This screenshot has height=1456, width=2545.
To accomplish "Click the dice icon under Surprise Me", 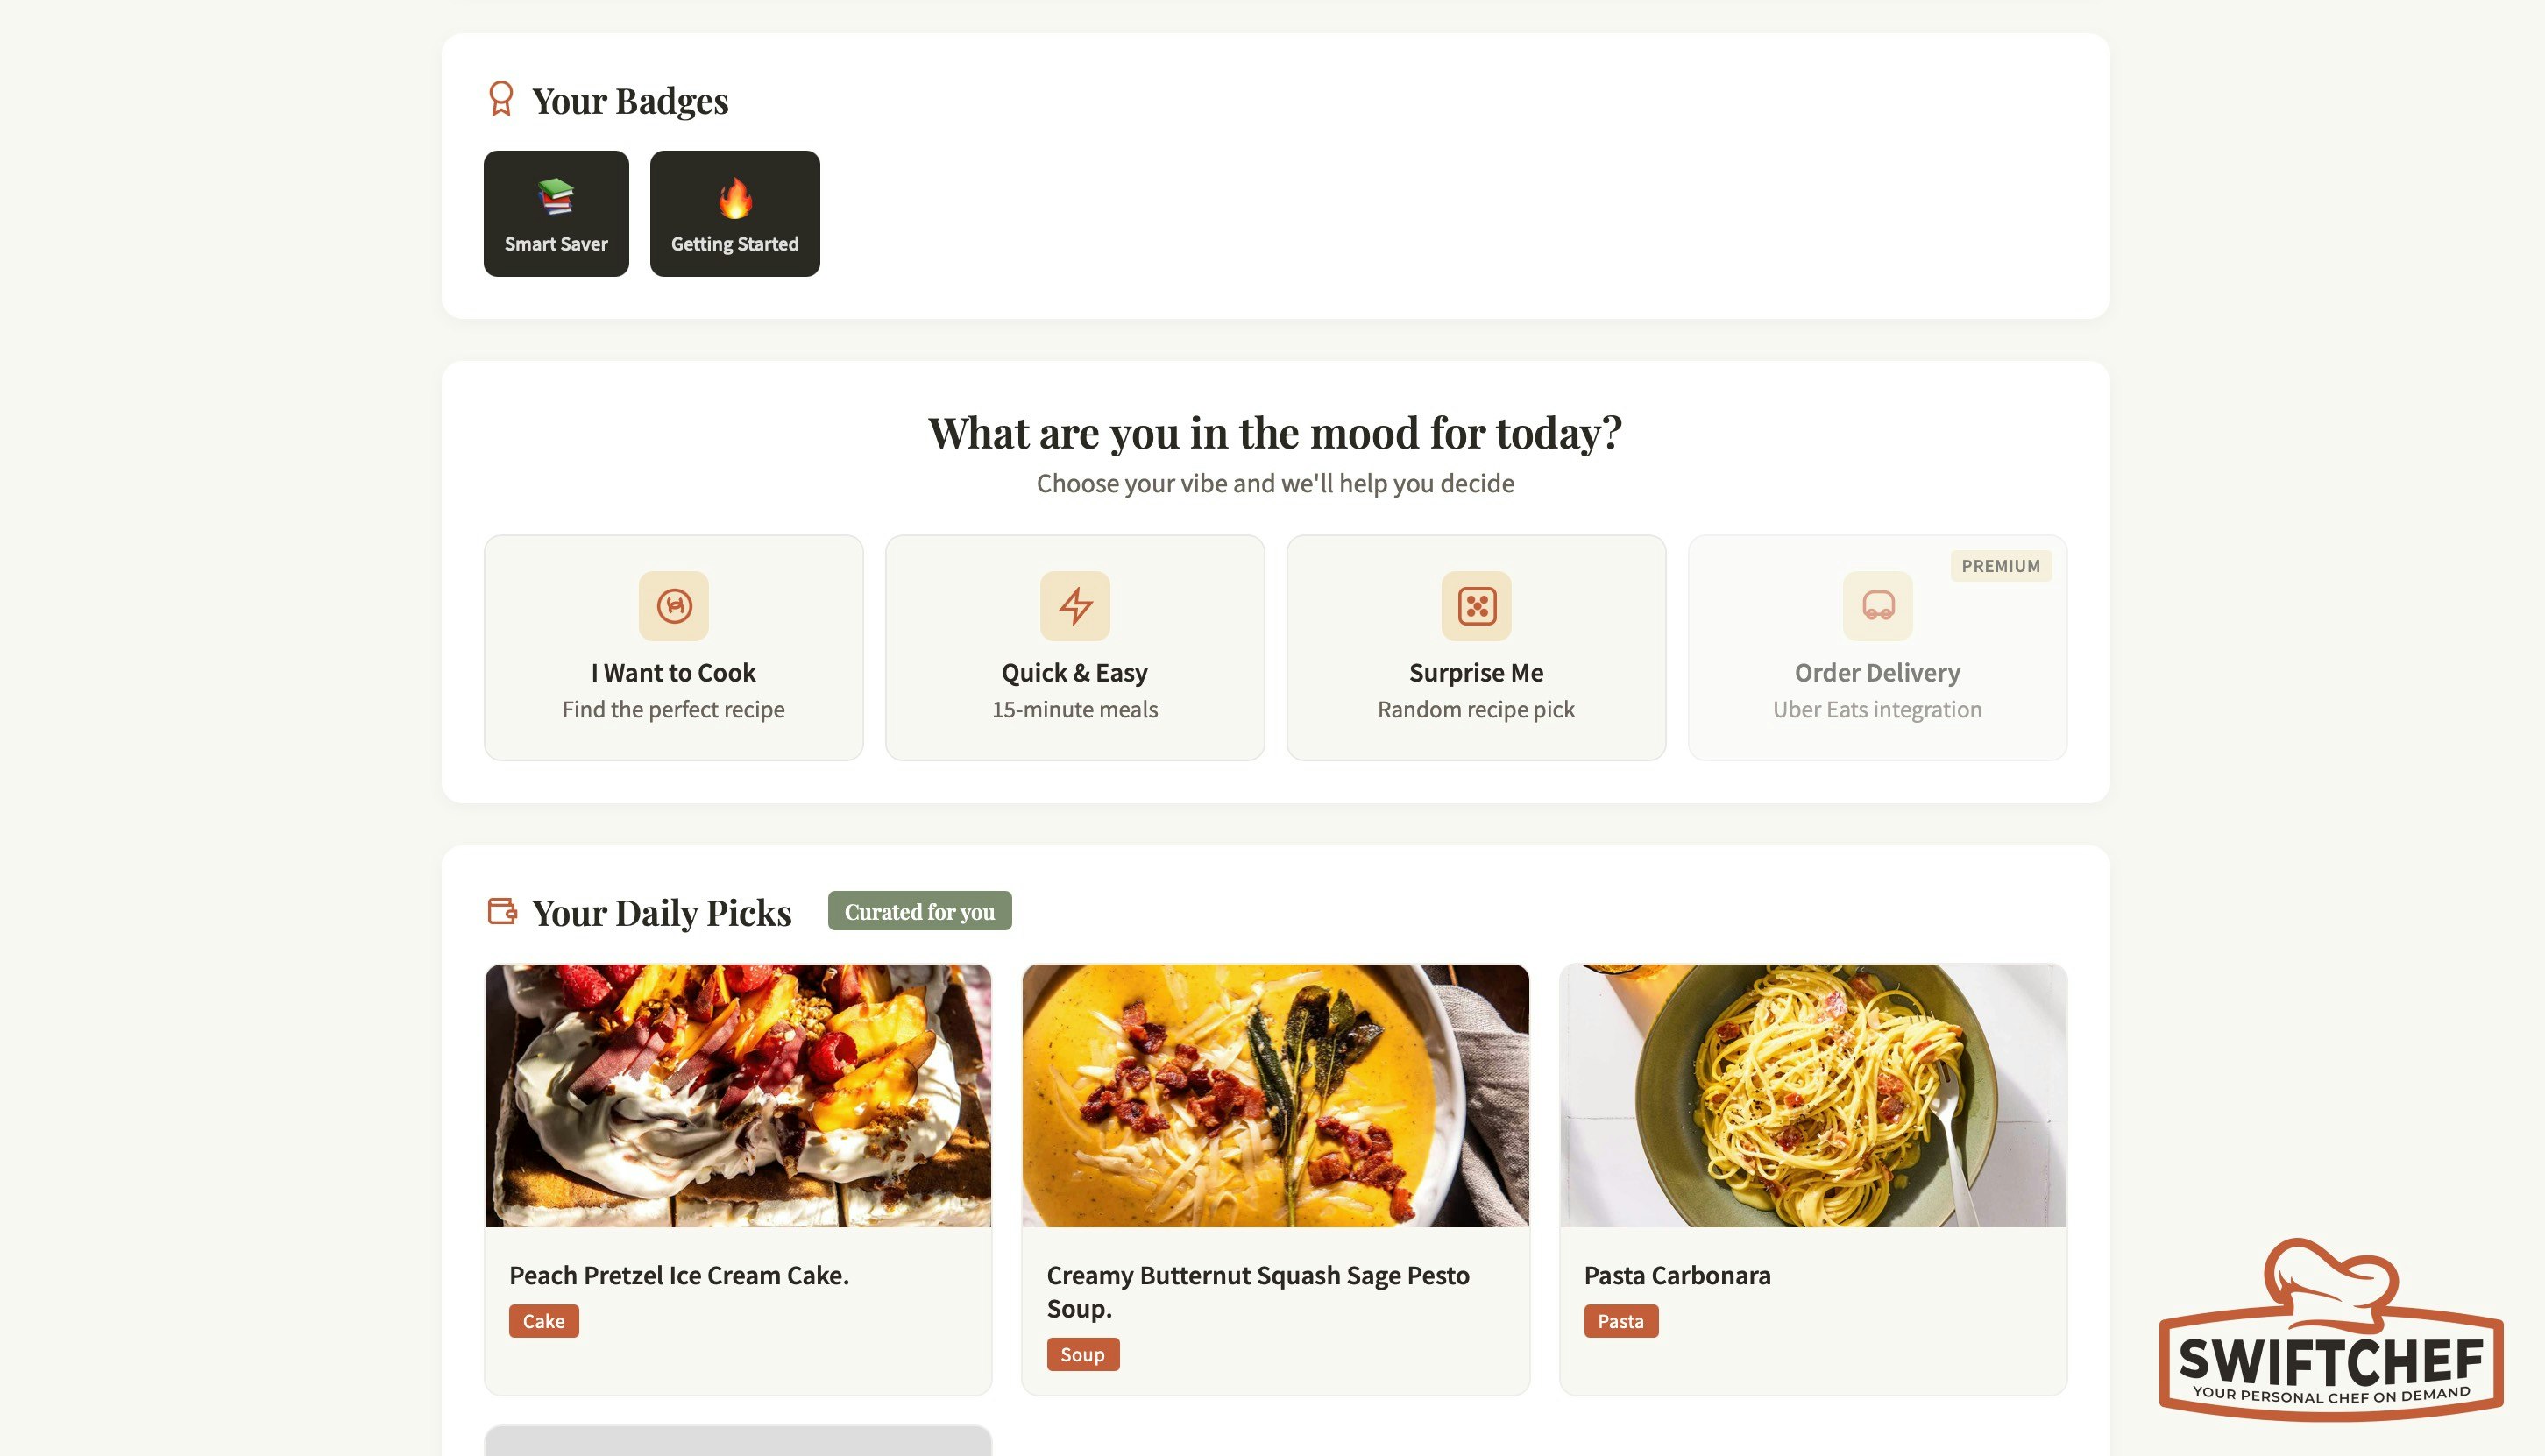I will (1476, 606).
